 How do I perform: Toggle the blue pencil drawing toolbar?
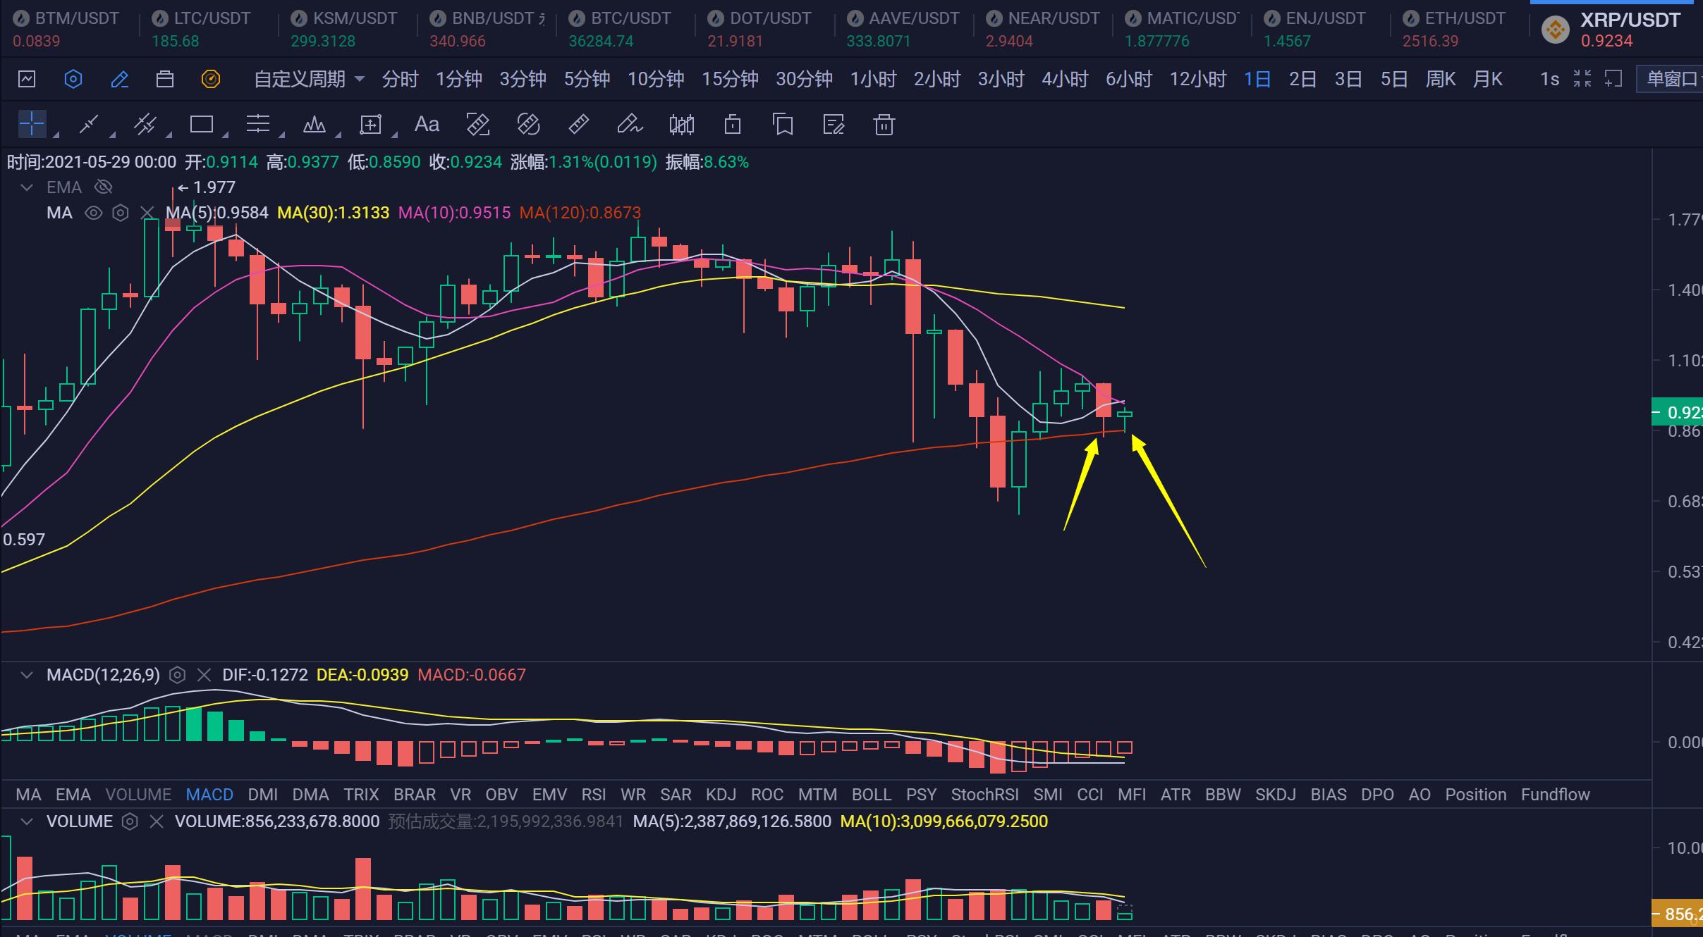(x=119, y=79)
